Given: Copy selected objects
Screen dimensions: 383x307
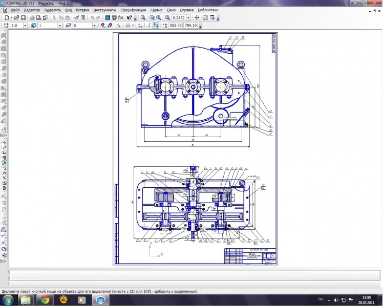Looking at the screenshot, I should coord(61,17).
